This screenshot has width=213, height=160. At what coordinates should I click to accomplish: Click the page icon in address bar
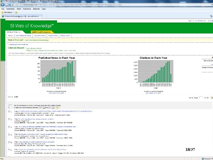point(13,5)
